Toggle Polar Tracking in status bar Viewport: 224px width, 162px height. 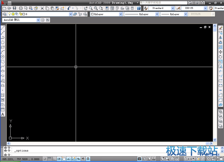tap(59, 159)
